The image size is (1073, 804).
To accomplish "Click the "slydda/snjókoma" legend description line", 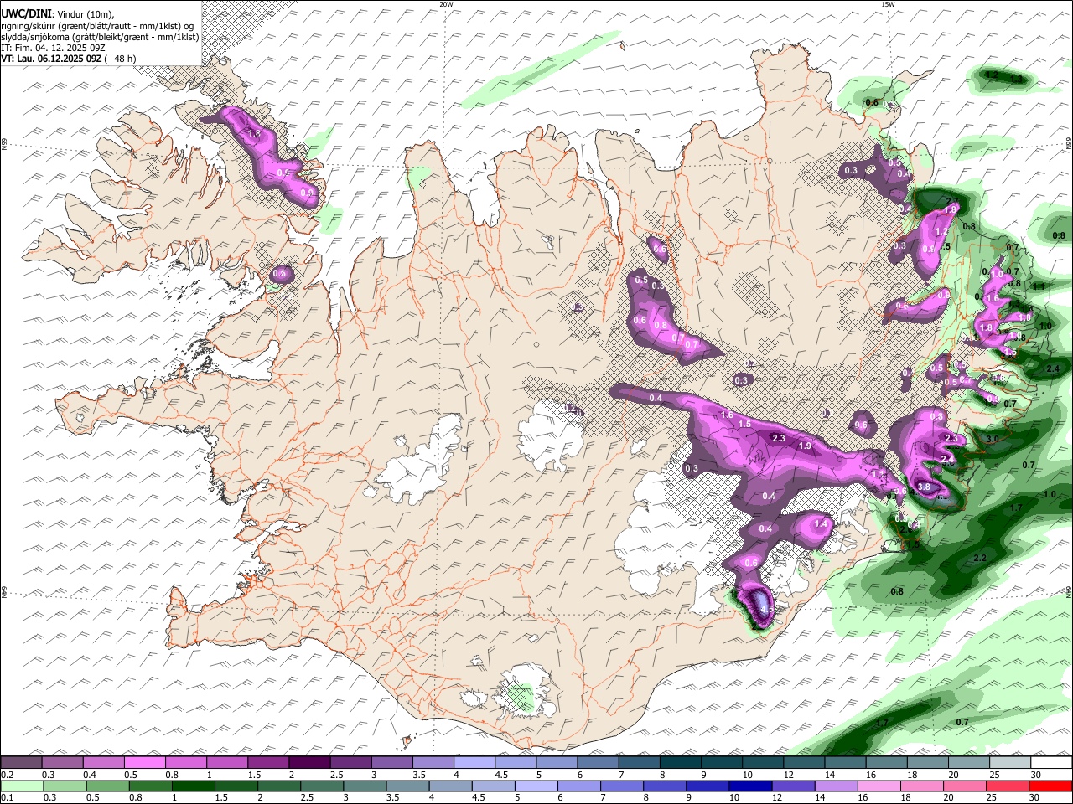I will [100, 37].
